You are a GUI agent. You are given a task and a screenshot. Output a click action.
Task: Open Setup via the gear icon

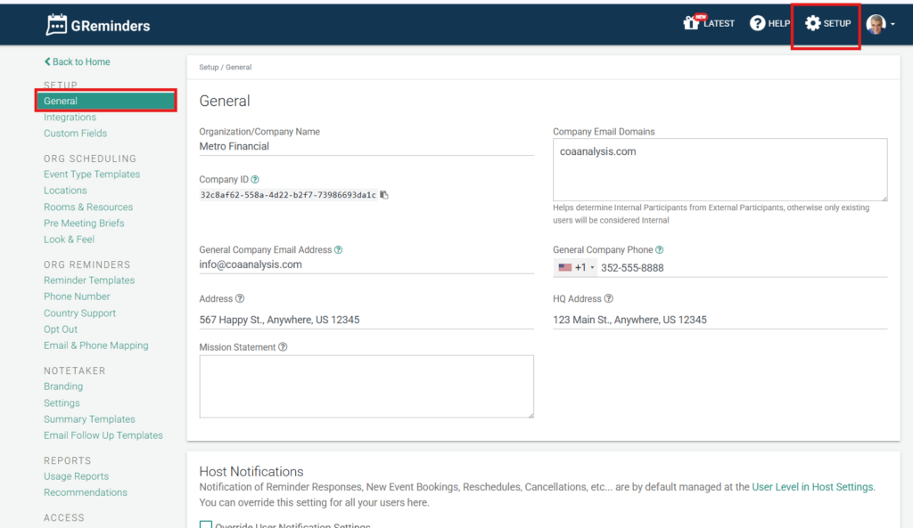(x=812, y=23)
